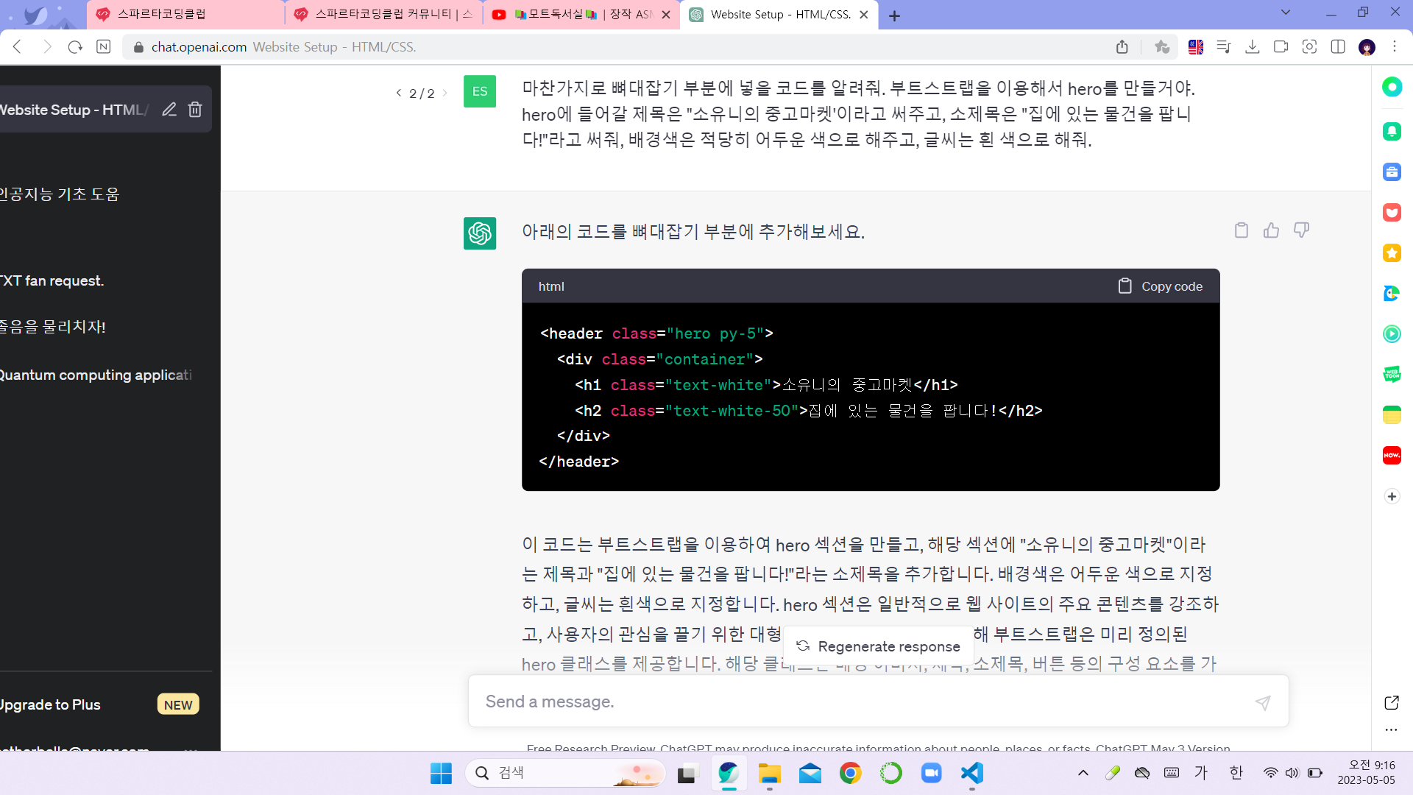The width and height of the screenshot is (1413, 795).
Task: Open the red pocket sidebar icon
Action: coord(1392,213)
